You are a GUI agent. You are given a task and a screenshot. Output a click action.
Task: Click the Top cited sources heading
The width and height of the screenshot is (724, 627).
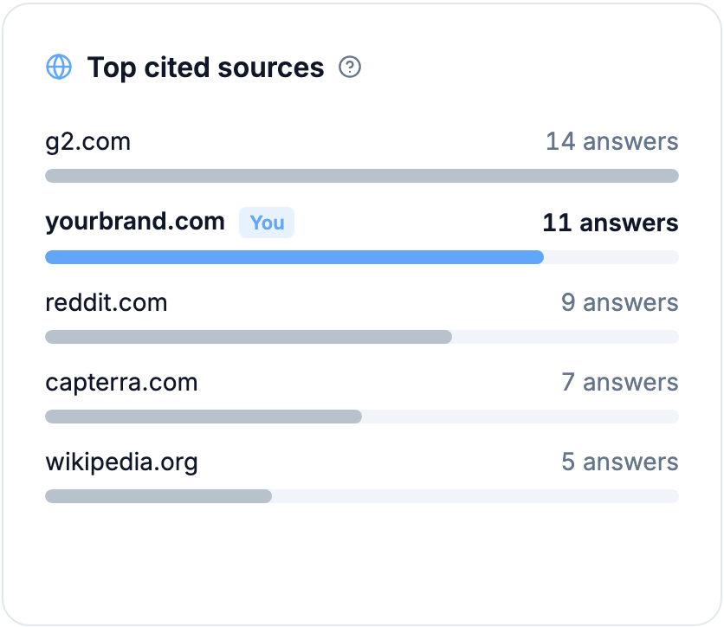pyautogui.click(x=205, y=68)
